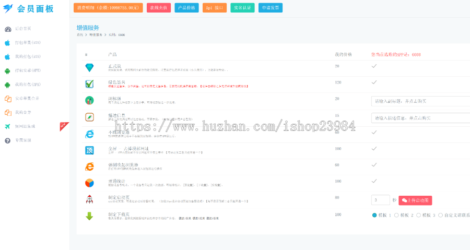Click the pencils icon for 副标题
Screen dimensions: 470x250
click(89, 100)
